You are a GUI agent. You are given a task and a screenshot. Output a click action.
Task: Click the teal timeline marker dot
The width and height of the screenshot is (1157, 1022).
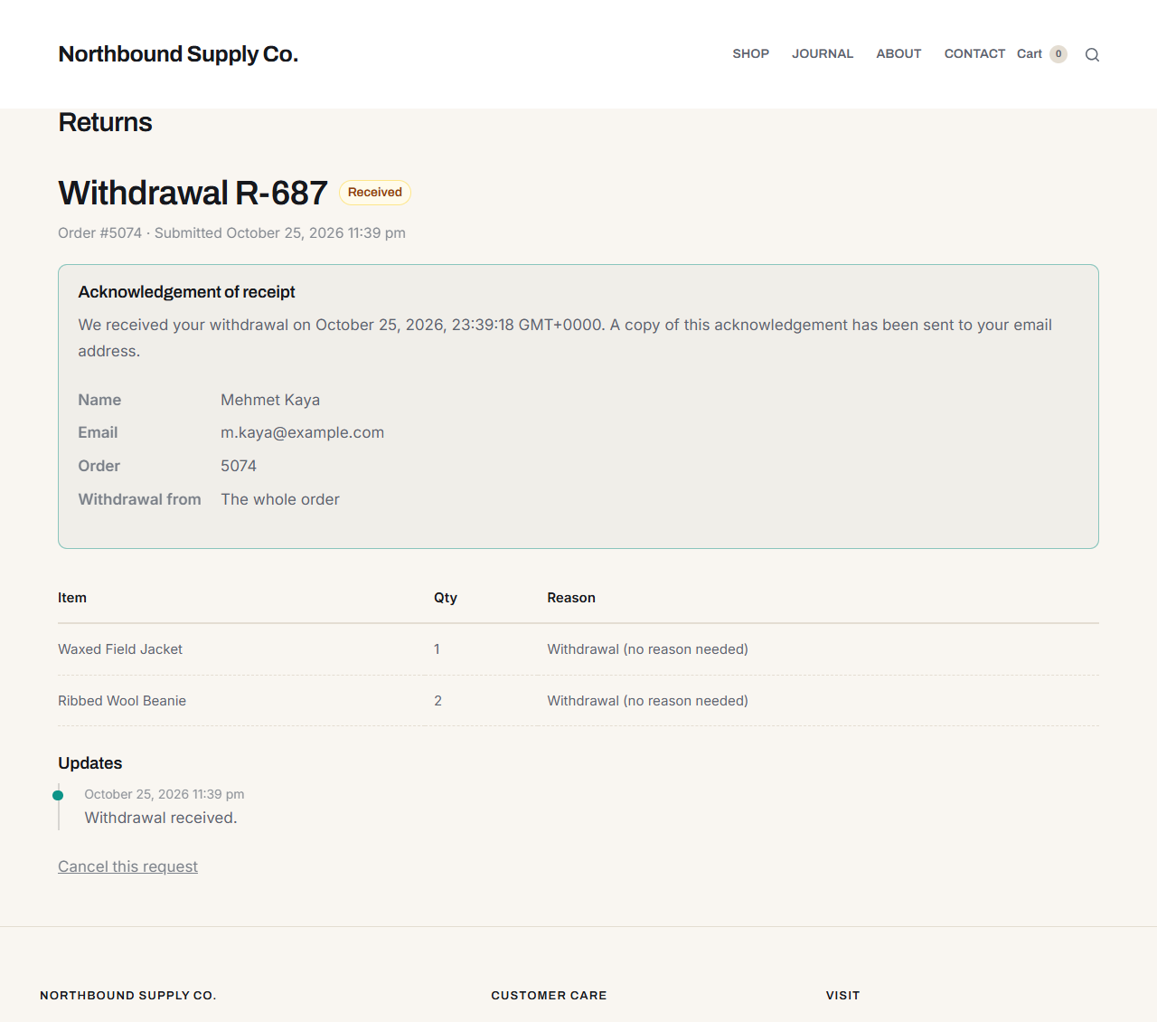coord(58,796)
